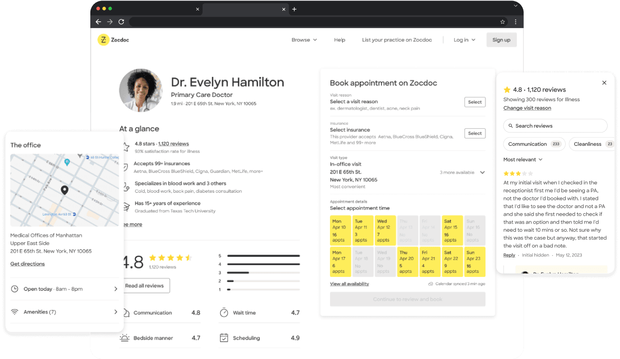The width and height of the screenshot is (620, 359).
Task: Click the 3-star rating bar
Action: tap(263, 273)
